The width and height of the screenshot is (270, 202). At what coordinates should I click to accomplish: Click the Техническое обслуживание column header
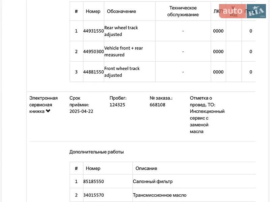pyautogui.click(x=183, y=11)
